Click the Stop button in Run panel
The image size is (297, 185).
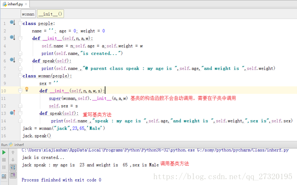tap(4, 160)
